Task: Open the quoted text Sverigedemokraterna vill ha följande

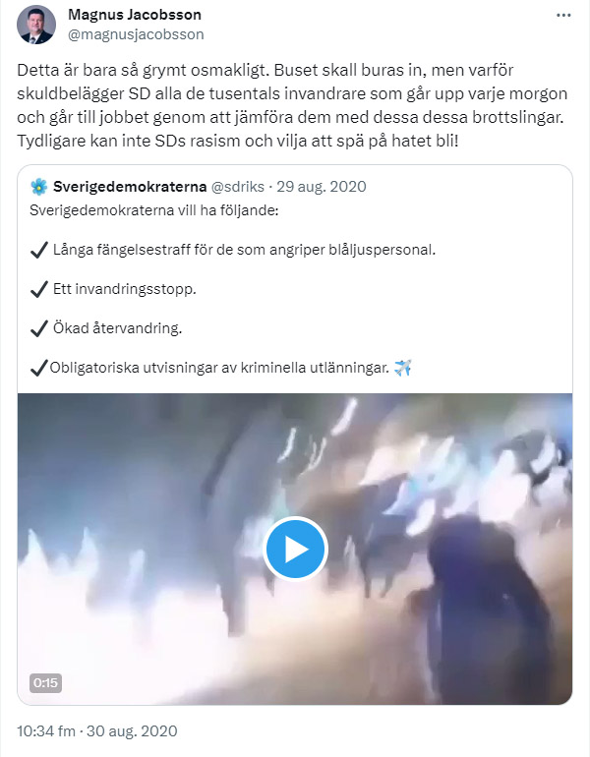Action: pos(154,210)
